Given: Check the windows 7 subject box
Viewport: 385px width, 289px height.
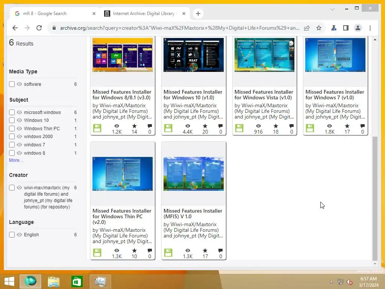Looking at the screenshot, I should (x=12, y=145).
